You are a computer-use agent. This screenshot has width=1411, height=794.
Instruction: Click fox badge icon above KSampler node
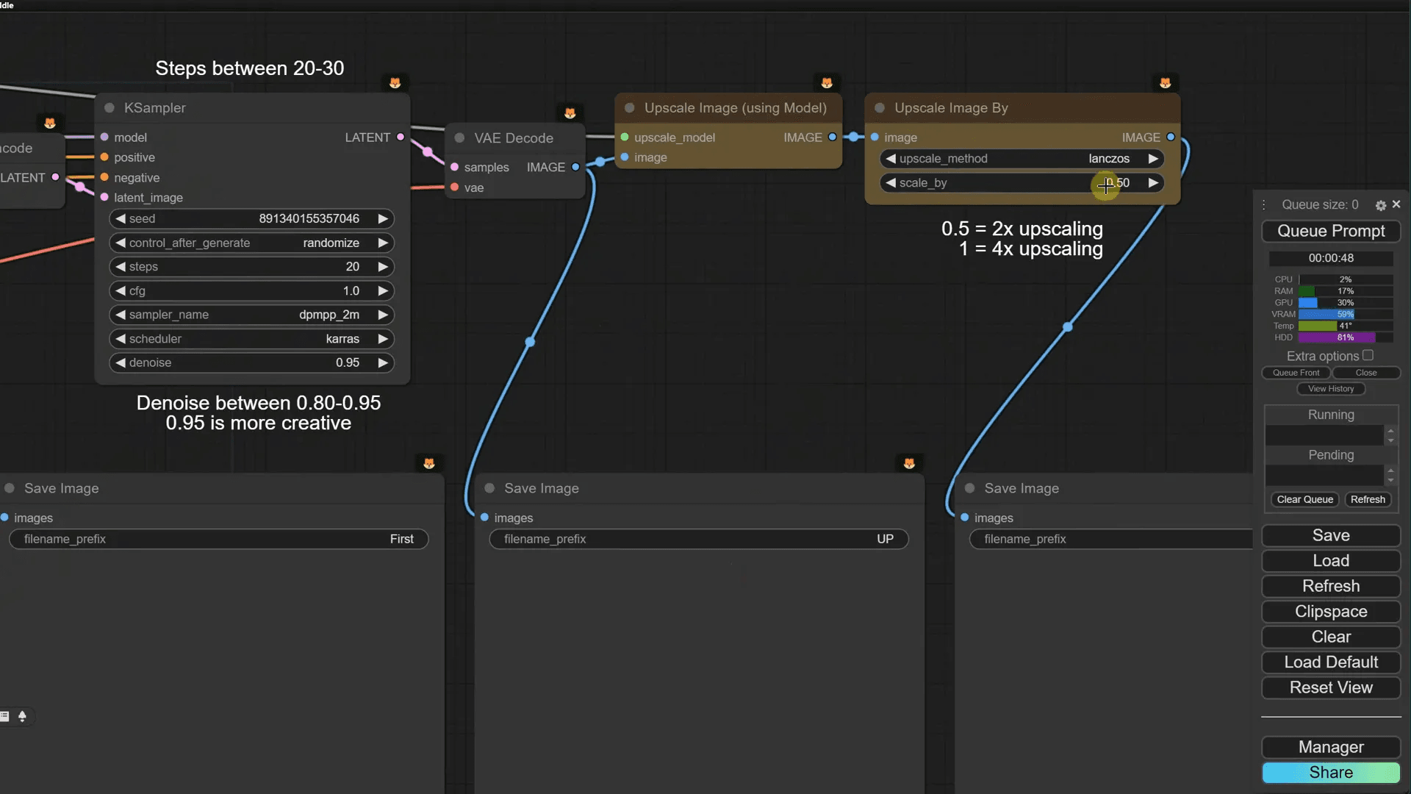point(395,82)
